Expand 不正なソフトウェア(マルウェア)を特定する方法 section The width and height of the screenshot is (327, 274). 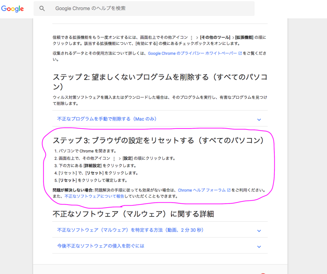pyautogui.click(x=160, y=230)
